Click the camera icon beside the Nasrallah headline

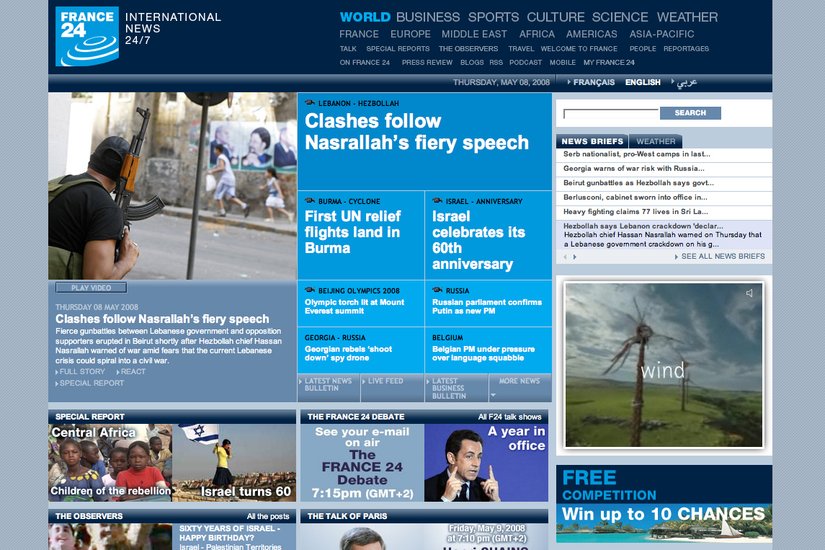coord(311,103)
